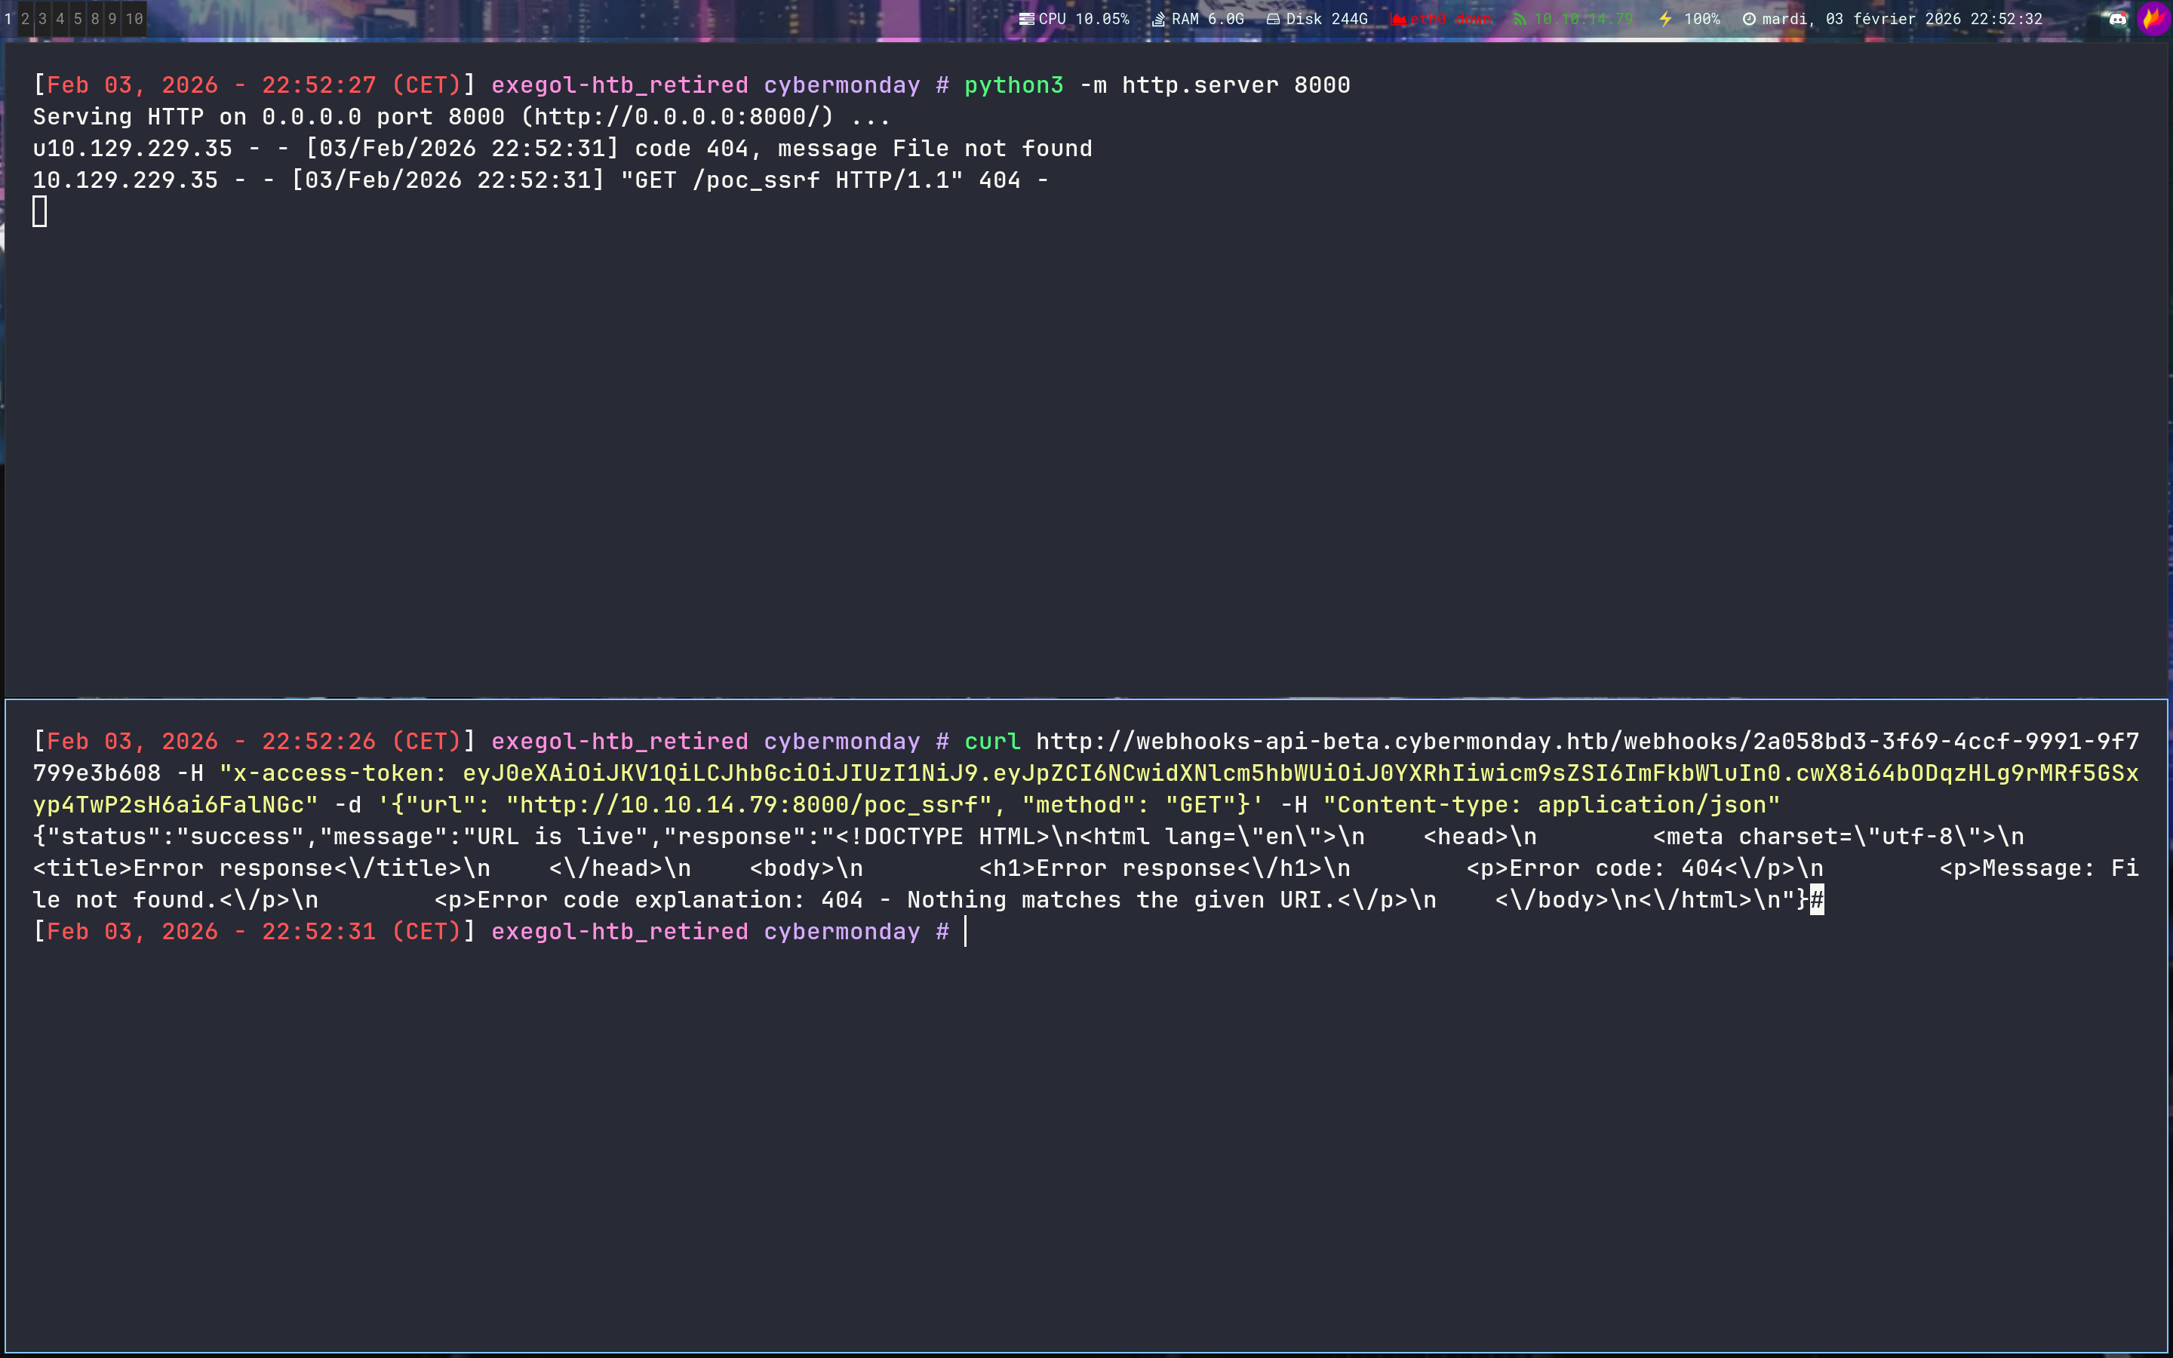Click the bottom terminal prompt cursor line

tap(967, 932)
